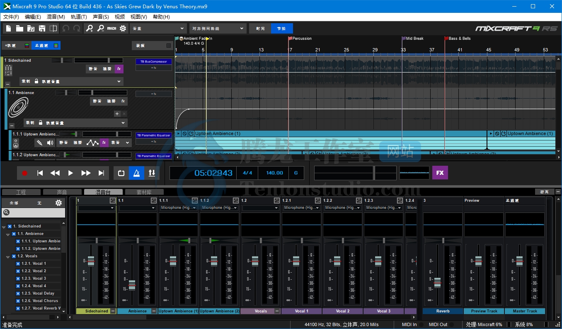Click the + fx slot of the 1.1 Ambience track
The image size is (562, 329).
[x=153, y=94]
